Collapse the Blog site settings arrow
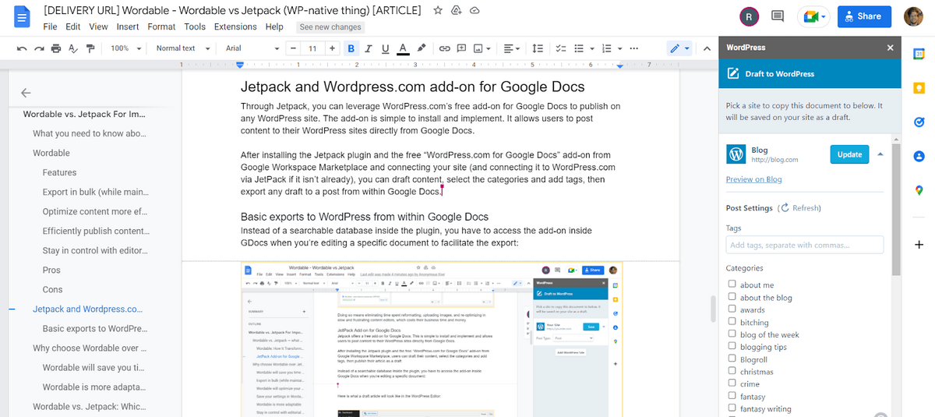The image size is (935, 417). pyautogui.click(x=880, y=154)
